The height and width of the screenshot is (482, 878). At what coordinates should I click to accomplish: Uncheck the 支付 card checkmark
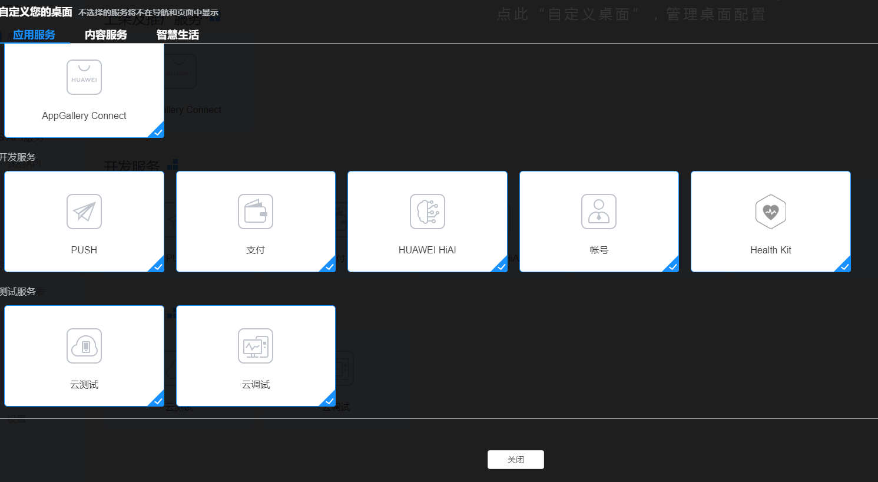(329, 266)
